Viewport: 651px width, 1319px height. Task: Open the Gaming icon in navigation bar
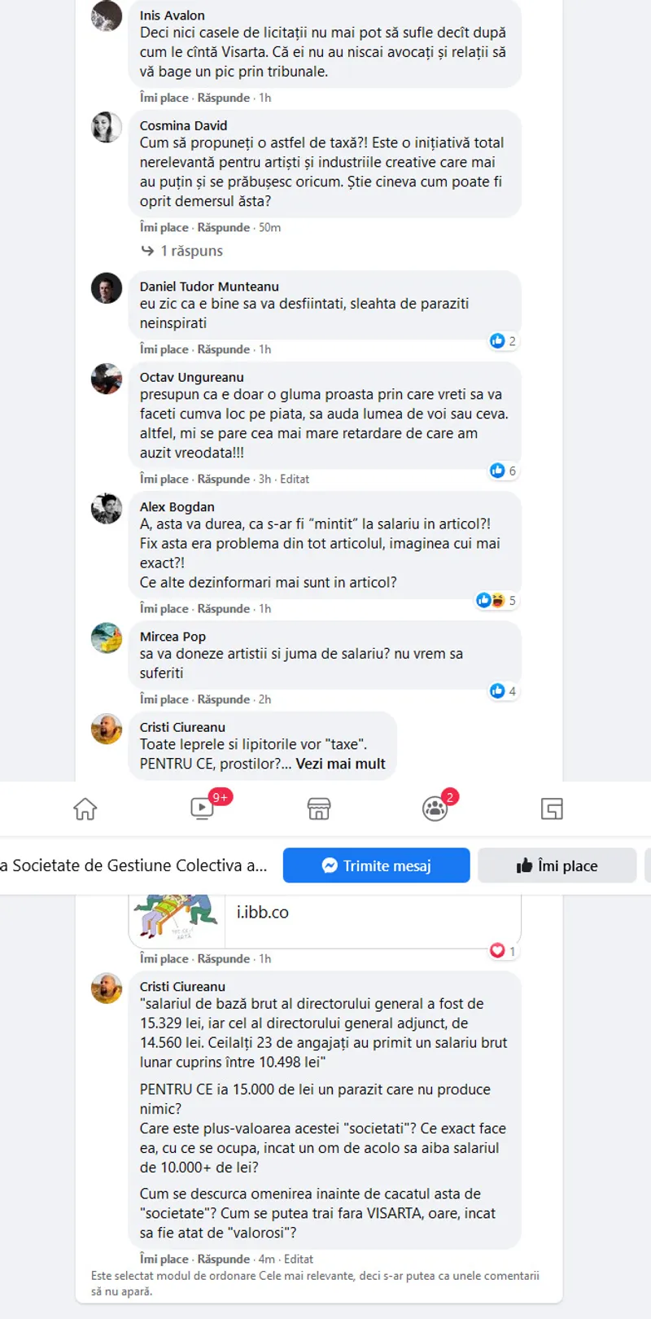[x=552, y=808]
